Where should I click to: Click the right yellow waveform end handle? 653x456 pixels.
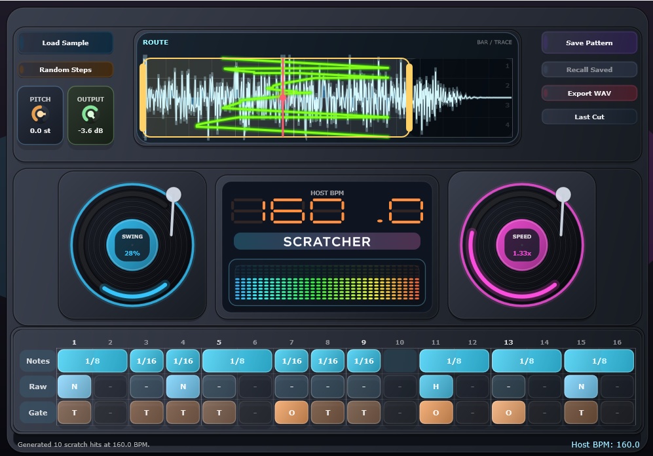[409, 98]
